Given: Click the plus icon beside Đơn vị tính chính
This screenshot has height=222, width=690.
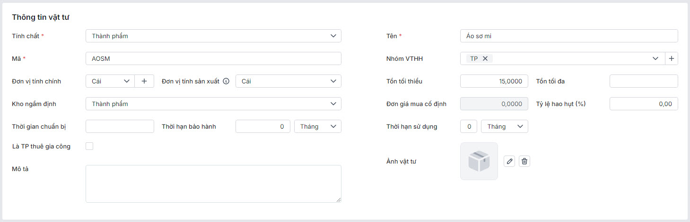Looking at the screenshot, I should [144, 81].
